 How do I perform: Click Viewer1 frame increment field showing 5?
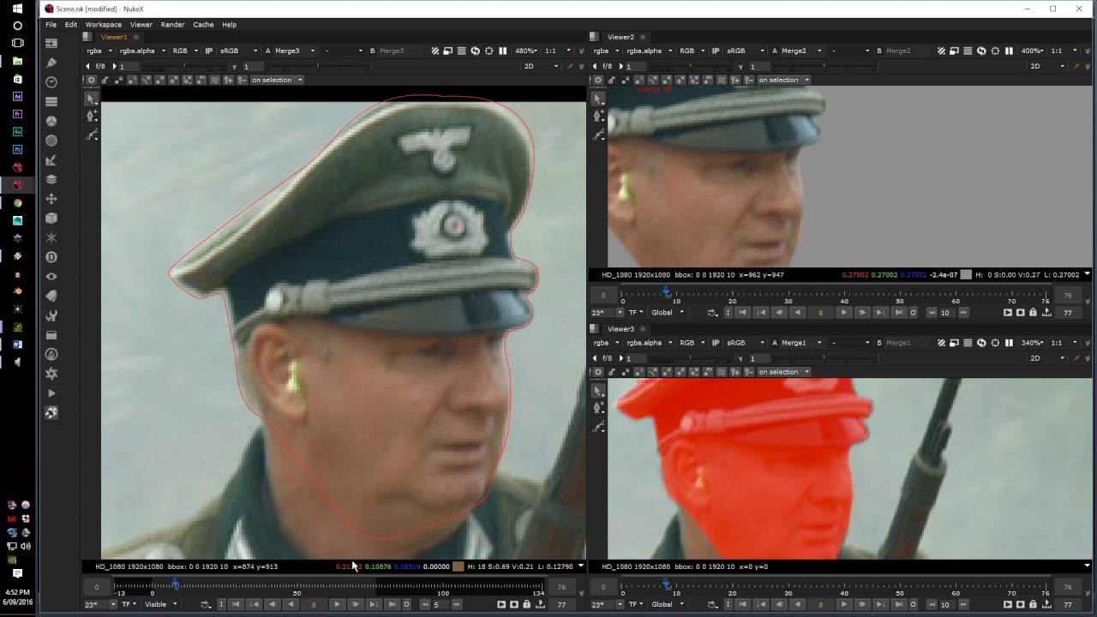[x=439, y=604]
